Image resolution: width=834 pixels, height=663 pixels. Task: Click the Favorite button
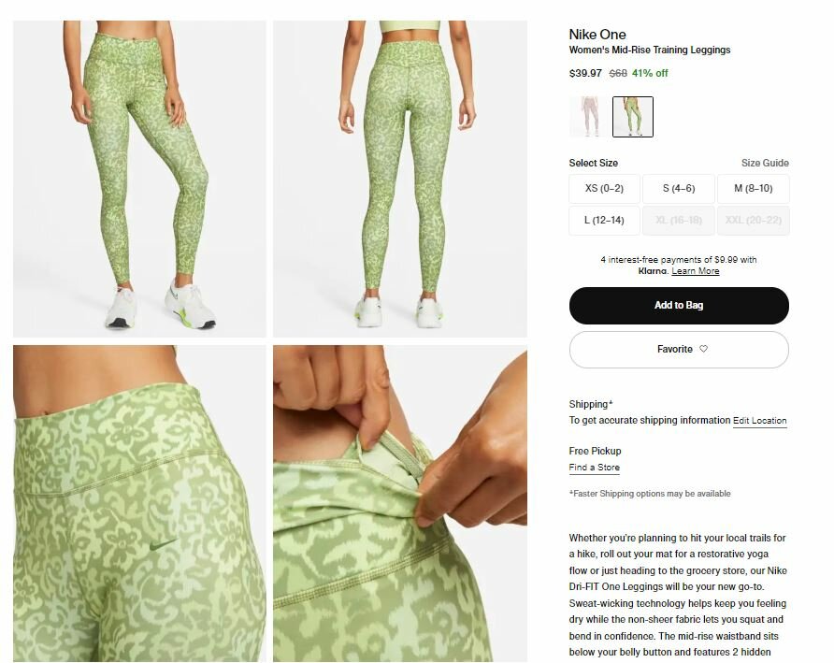click(679, 350)
